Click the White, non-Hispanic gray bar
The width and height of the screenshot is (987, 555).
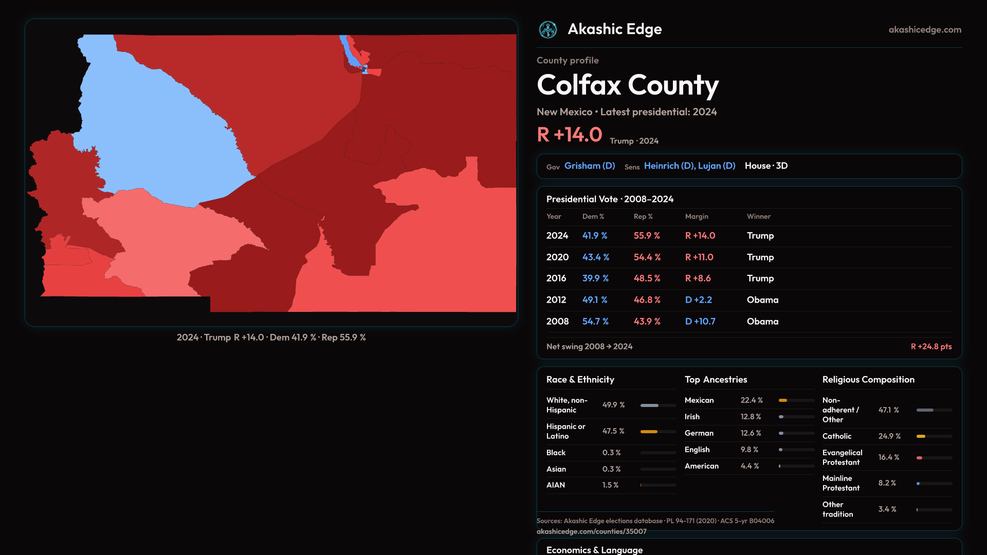[649, 405]
